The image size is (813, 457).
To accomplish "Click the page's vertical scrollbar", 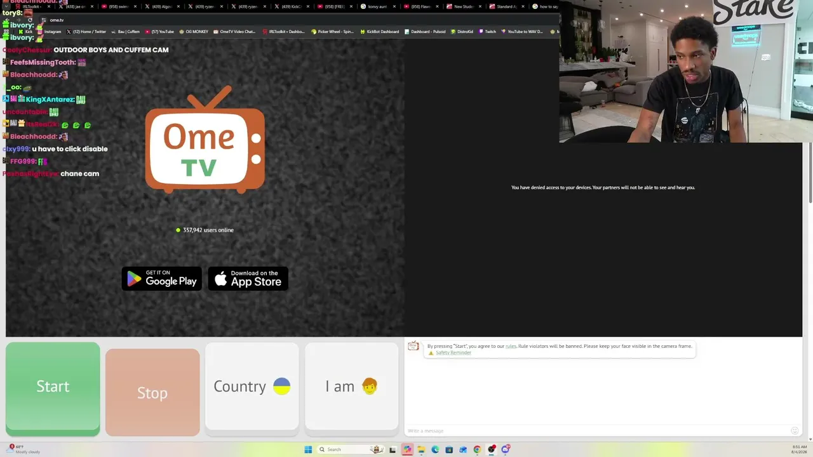I will coord(810,171).
